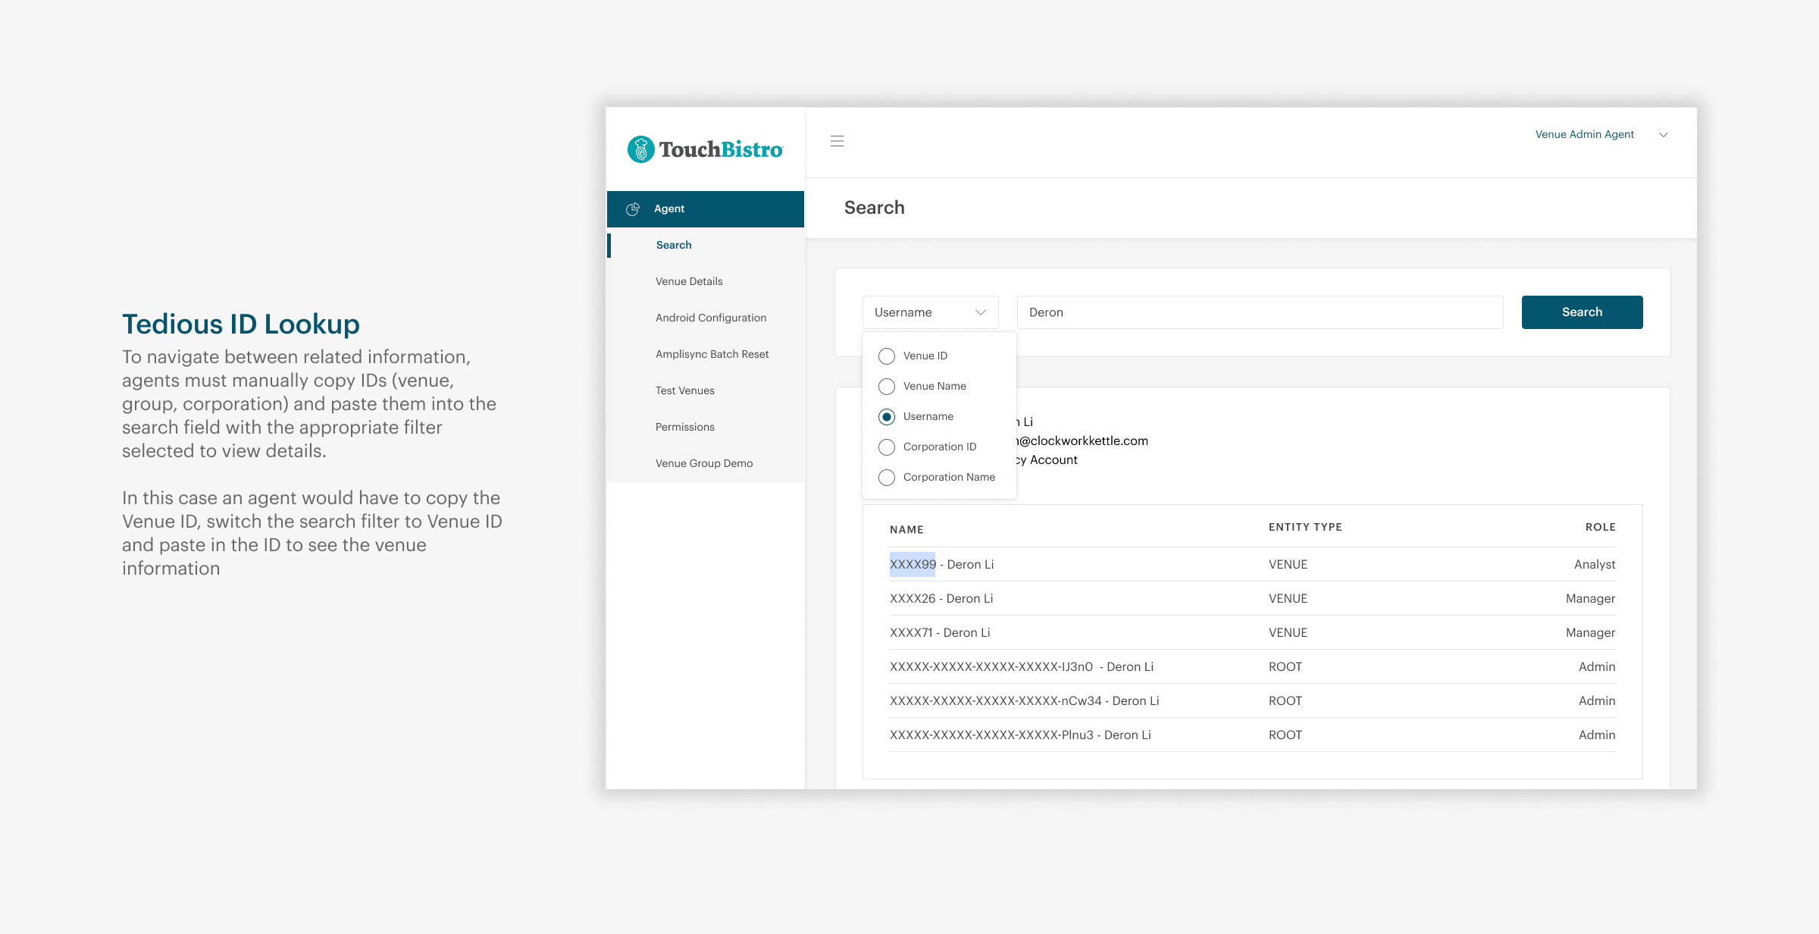Go to Android Configuration page
This screenshot has width=1819, height=934.
[x=710, y=318]
